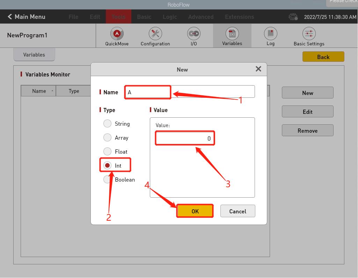Click the yellow Back button

[x=323, y=57]
